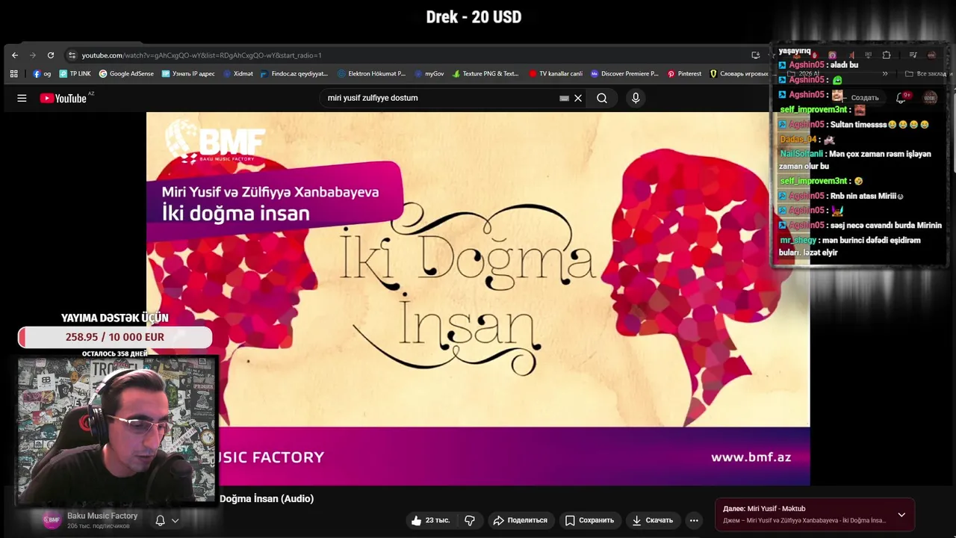
Task: Click the İki Doğma İnsan video player
Action: click(478, 299)
